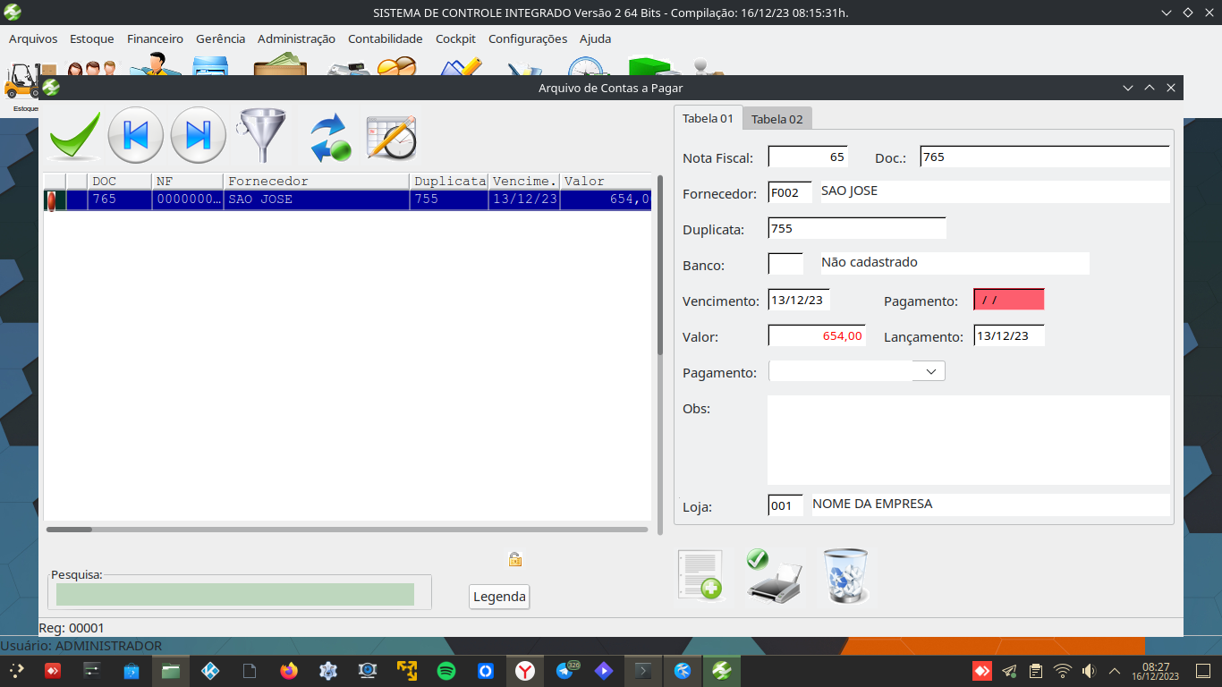Click the green checkmark confirm icon
The width and height of the screenshot is (1222, 687).
[74, 136]
